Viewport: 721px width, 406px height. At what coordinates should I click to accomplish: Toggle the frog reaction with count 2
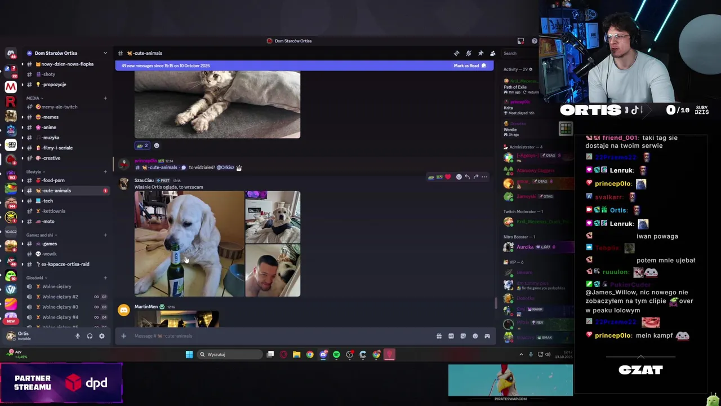click(x=143, y=145)
